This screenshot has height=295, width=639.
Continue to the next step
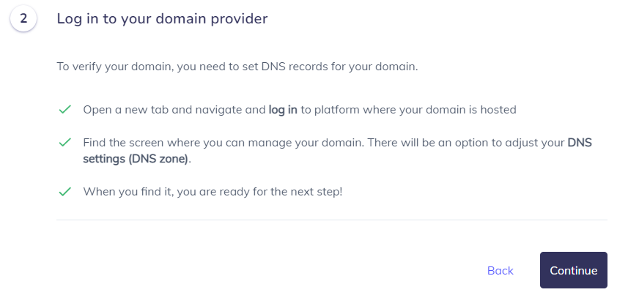(x=573, y=270)
